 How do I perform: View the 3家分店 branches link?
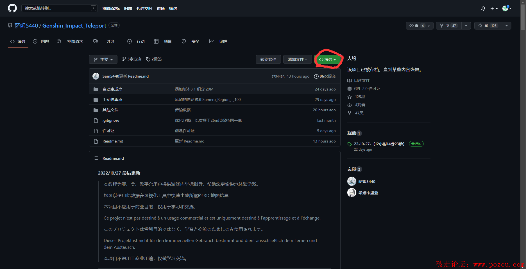pos(132,59)
